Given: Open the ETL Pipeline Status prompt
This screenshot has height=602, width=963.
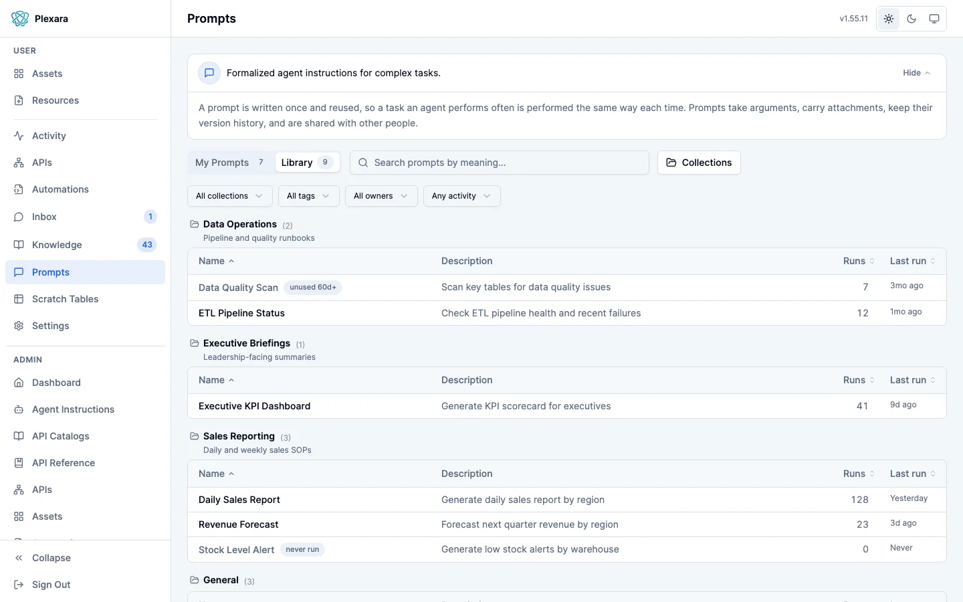Looking at the screenshot, I should pos(567,313).
